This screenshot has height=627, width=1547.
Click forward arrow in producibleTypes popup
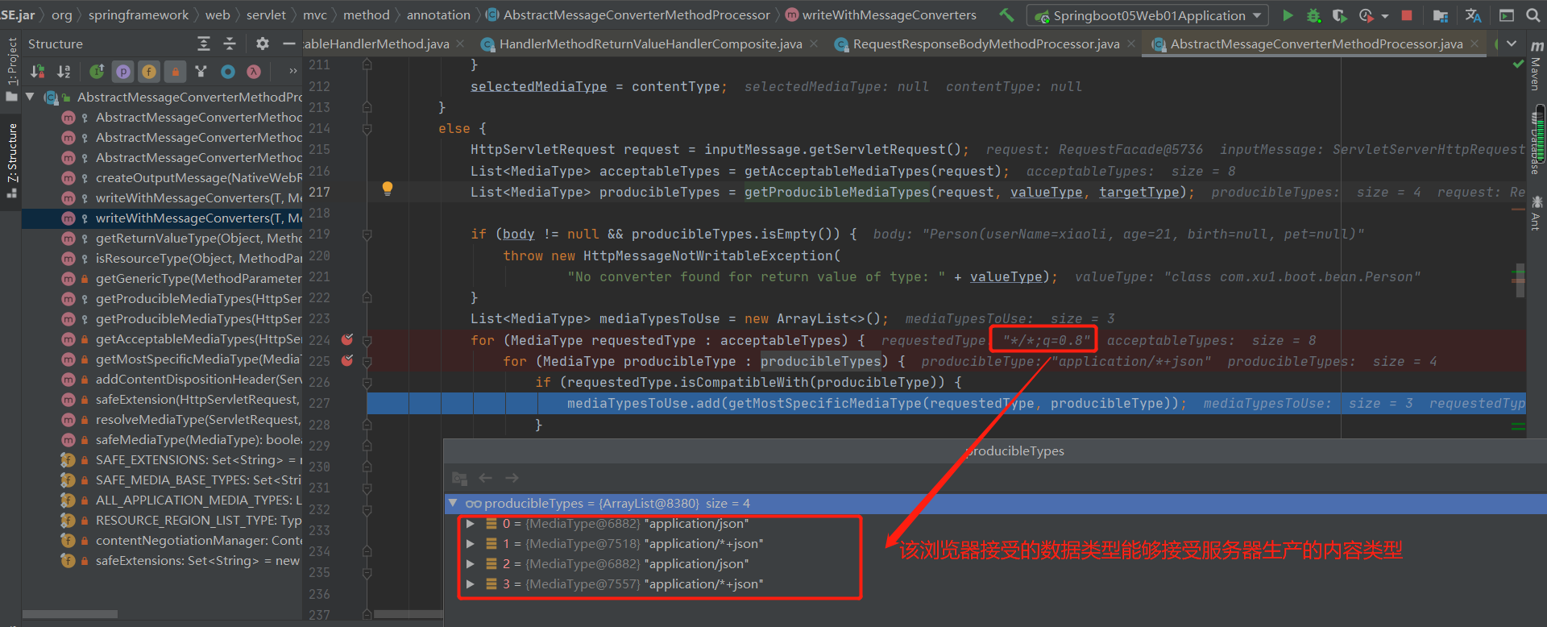pyautogui.click(x=512, y=478)
